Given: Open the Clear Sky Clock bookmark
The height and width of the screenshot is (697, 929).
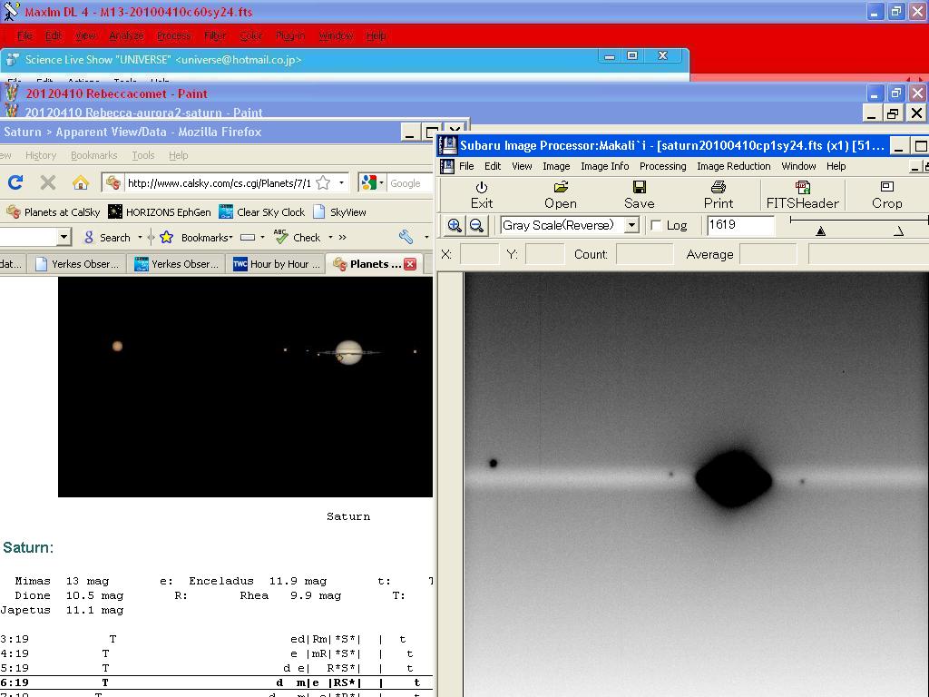Looking at the screenshot, I should [262, 212].
